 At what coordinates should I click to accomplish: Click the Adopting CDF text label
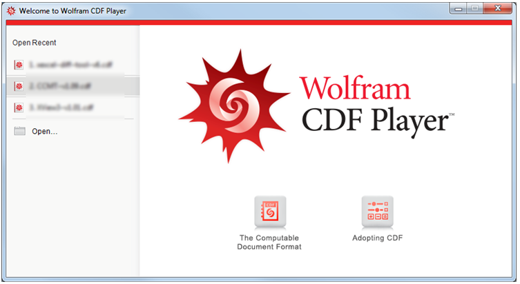(378, 238)
